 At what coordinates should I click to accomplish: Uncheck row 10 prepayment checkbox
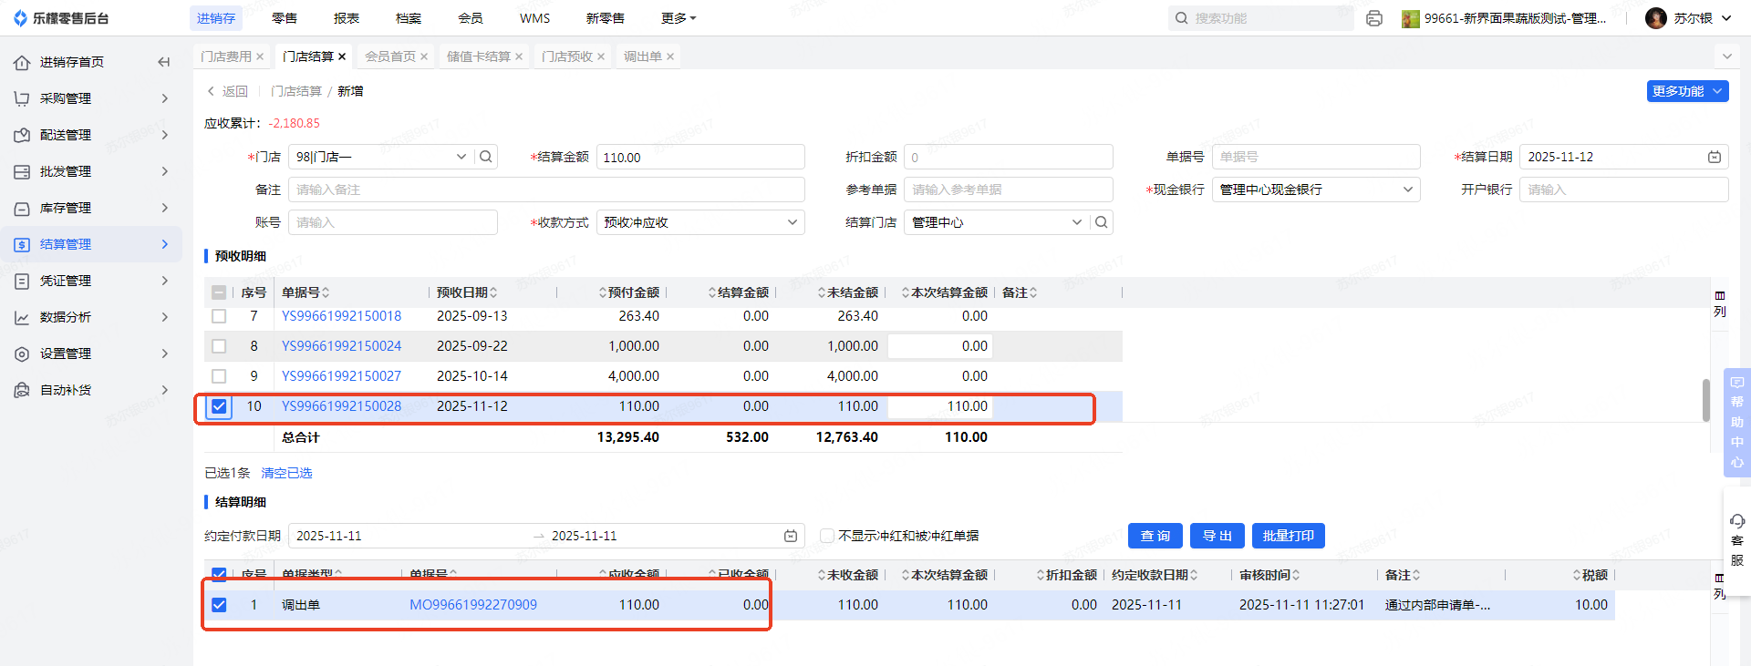219,406
